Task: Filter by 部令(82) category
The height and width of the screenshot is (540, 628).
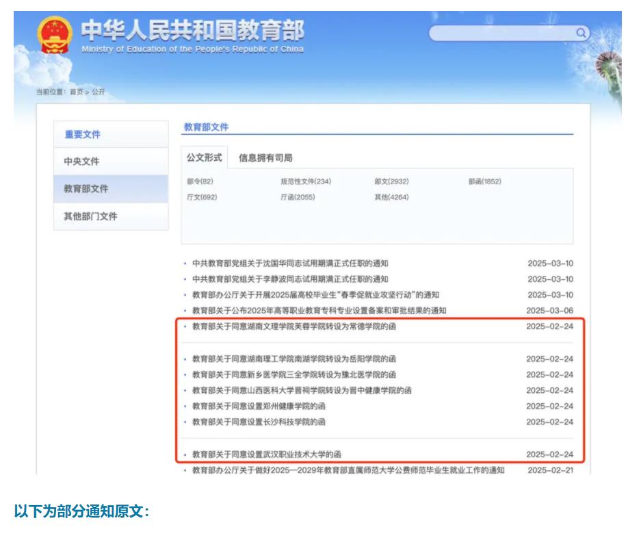Action: click(200, 181)
